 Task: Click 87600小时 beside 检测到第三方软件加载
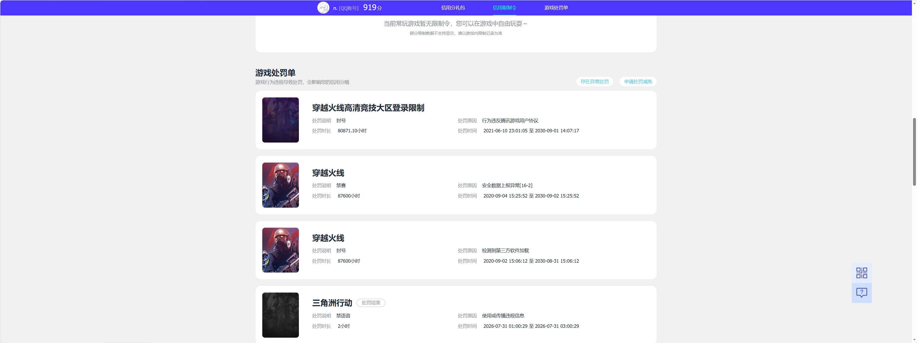[x=349, y=261]
